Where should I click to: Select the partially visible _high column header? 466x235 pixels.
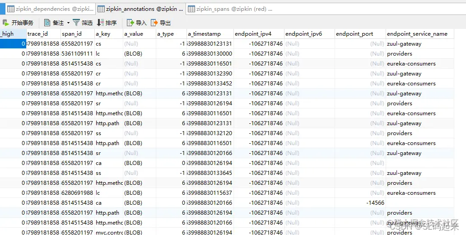(13, 34)
